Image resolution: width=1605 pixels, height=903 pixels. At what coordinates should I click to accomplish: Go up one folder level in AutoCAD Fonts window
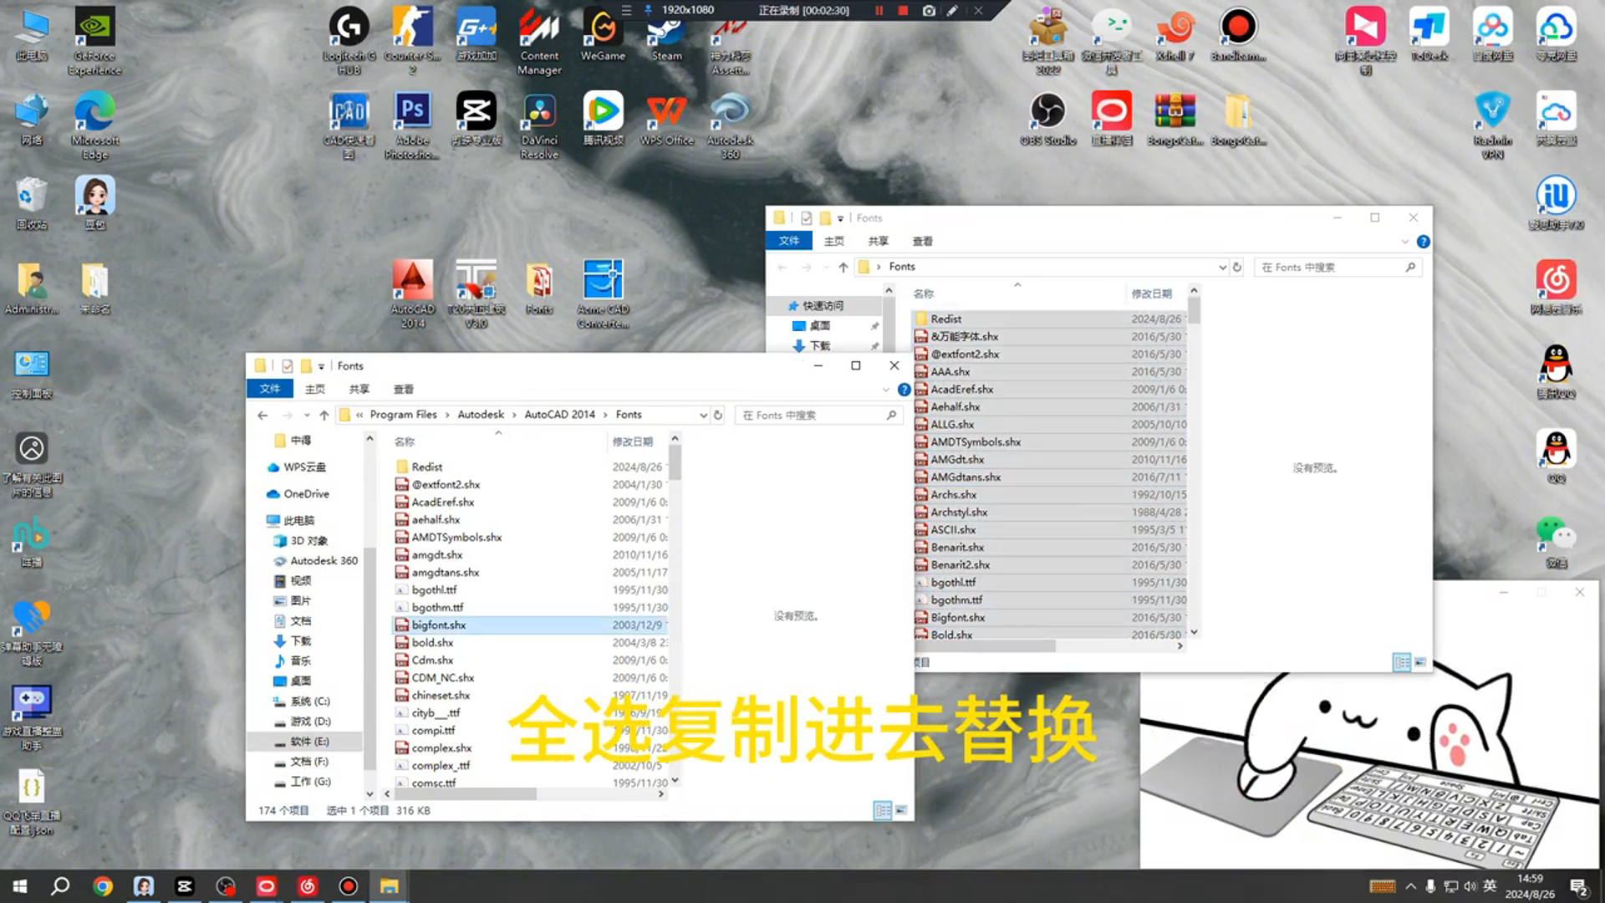(x=324, y=415)
